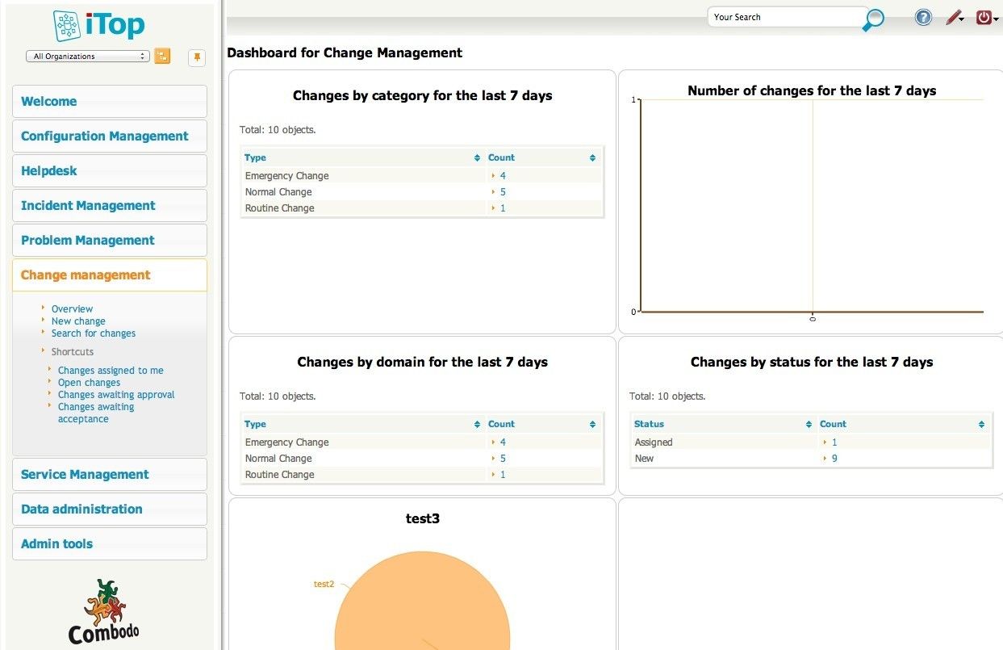Click Emergency Change row in domain table
The image size is (1003, 650).
(x=422, y=442)
